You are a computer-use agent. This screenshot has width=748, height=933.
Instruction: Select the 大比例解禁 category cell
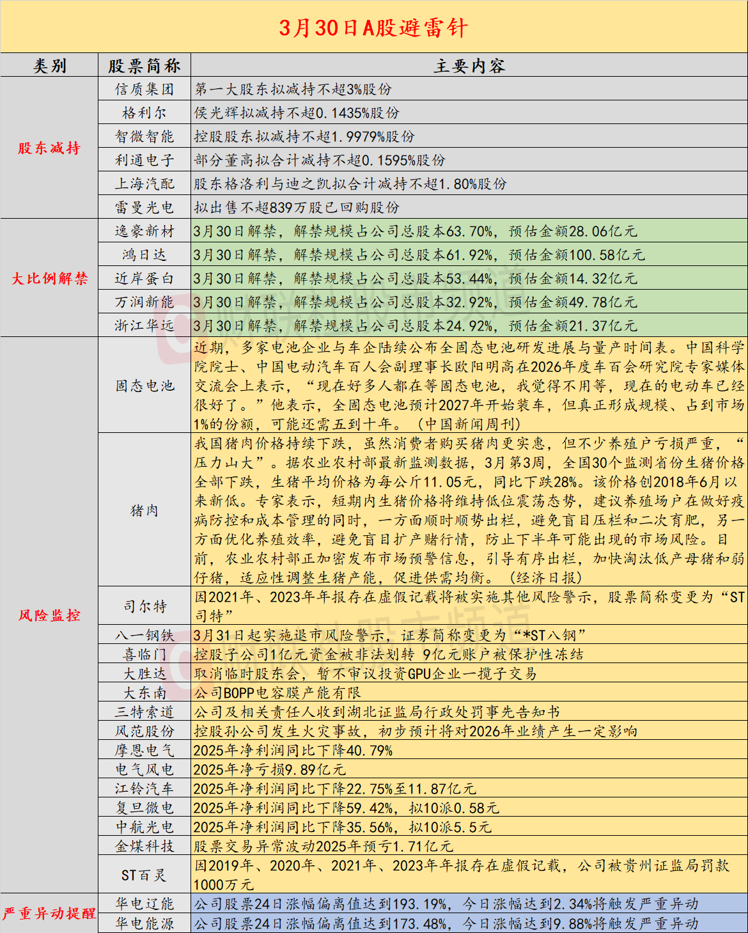point(49,278)
